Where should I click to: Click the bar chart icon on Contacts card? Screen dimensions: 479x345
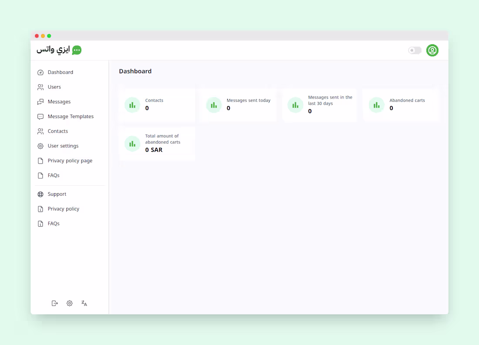pyautogui.click(x=132, y=105)
